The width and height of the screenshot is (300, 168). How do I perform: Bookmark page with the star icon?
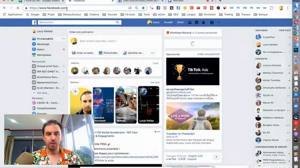[x=143, y=8]
